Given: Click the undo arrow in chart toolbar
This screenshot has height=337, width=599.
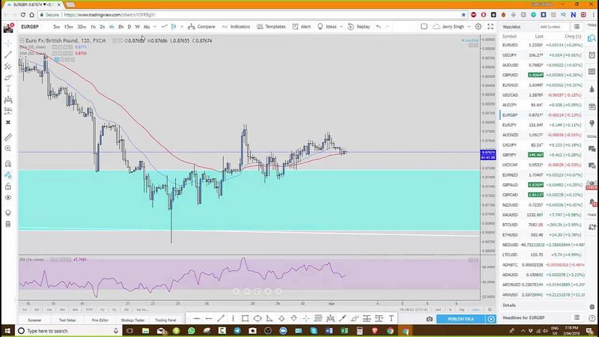Looking at the screenshot, I should (378, 27).
